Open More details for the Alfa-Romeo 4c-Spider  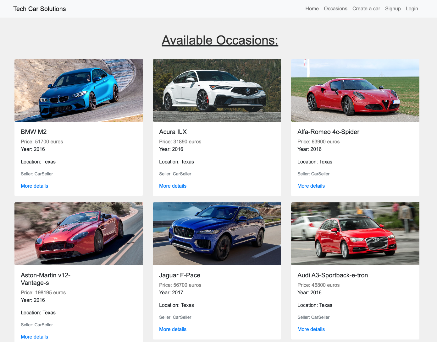pyautogui.click(x=311, y=186)
